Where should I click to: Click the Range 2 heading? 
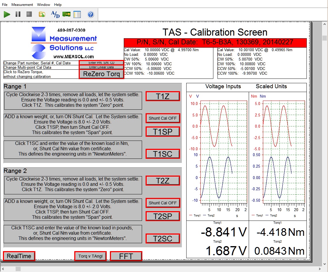15,171
